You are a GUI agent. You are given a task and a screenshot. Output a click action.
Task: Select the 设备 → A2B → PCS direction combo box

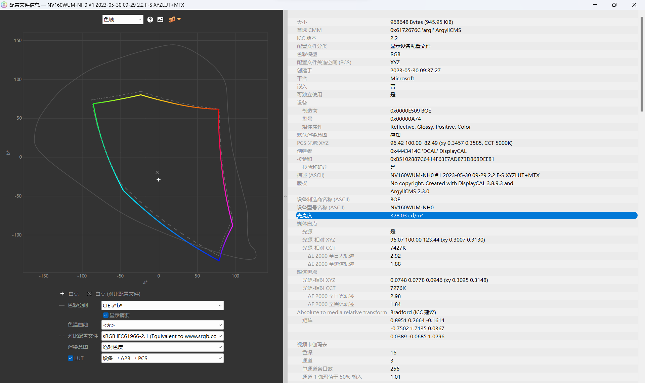coord(162,358)
